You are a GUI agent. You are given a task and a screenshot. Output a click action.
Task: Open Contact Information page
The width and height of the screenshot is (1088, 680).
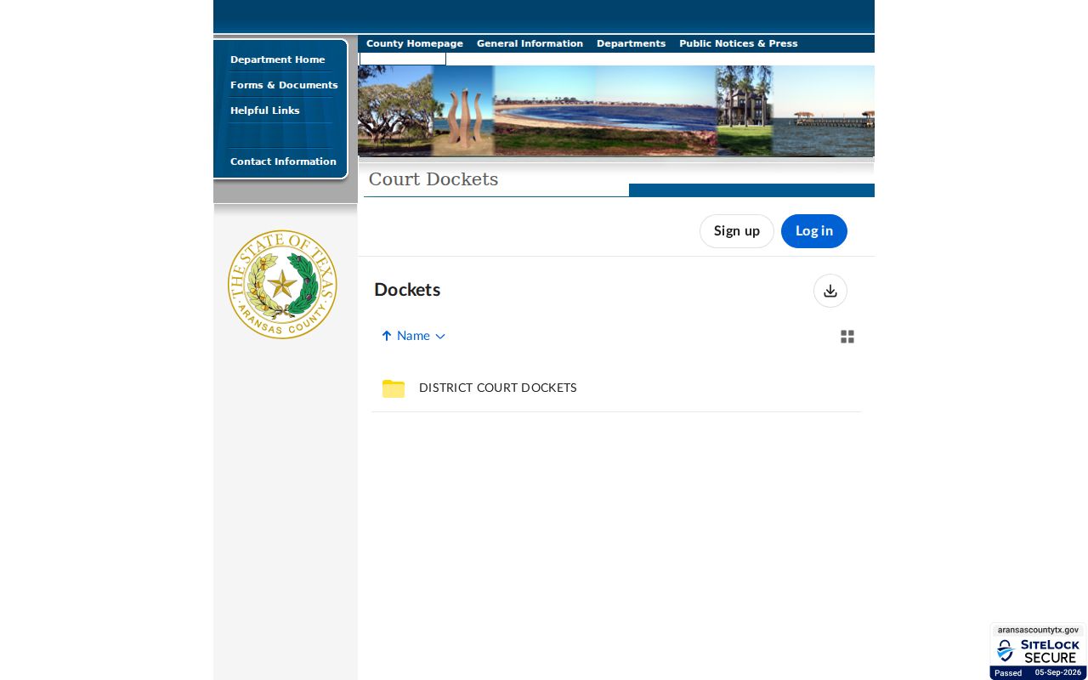[283, 161]
